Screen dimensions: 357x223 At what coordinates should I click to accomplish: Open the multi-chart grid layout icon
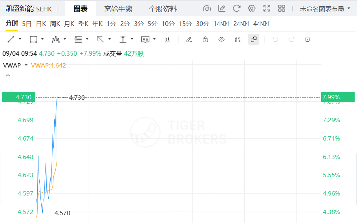coord(282,9)
